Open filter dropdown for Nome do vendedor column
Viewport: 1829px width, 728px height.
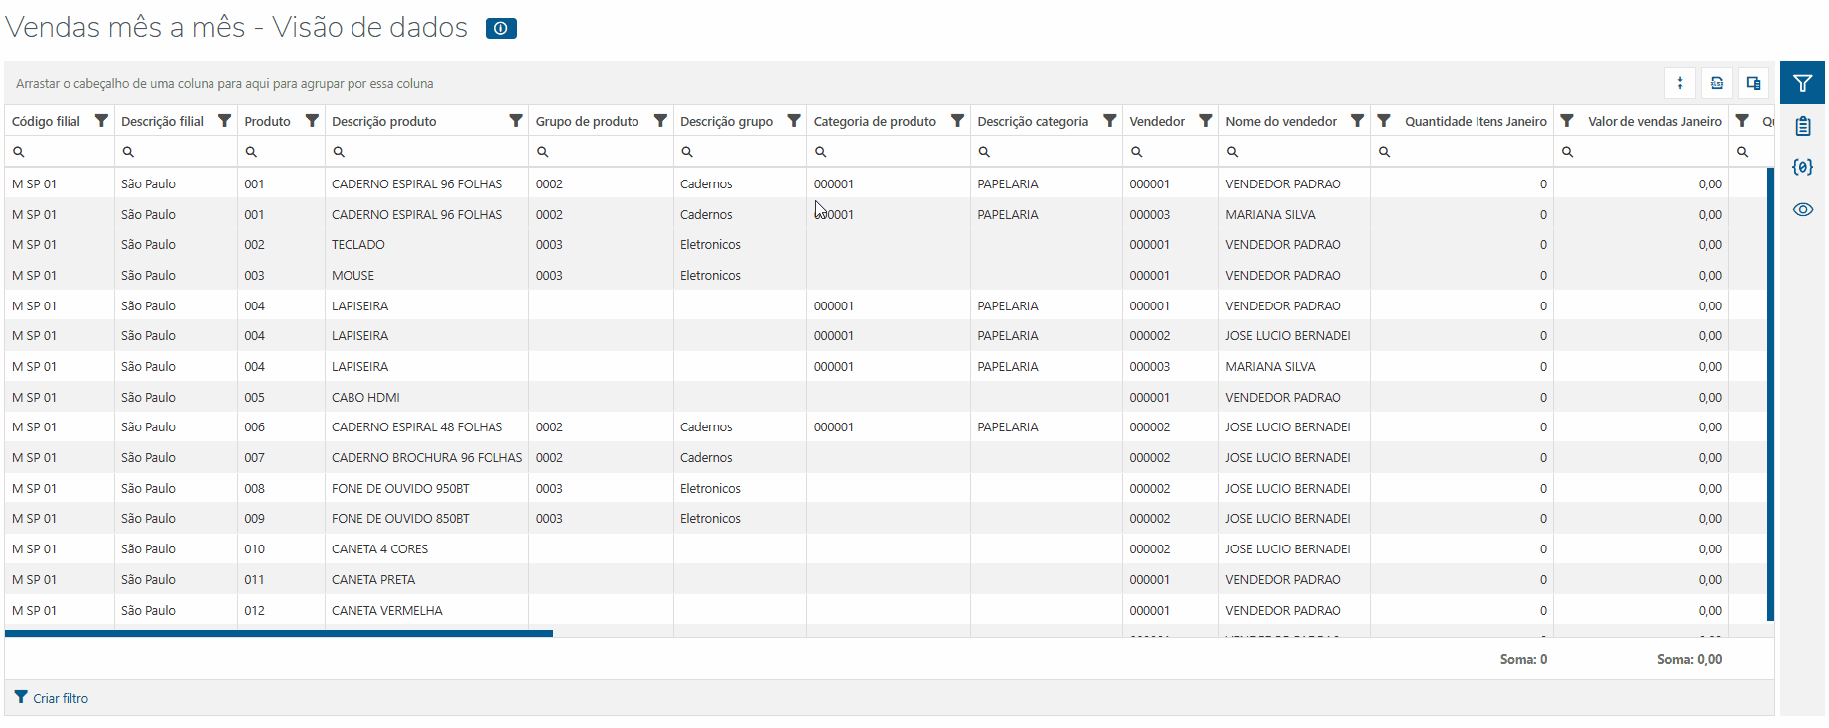[1357, 121]
